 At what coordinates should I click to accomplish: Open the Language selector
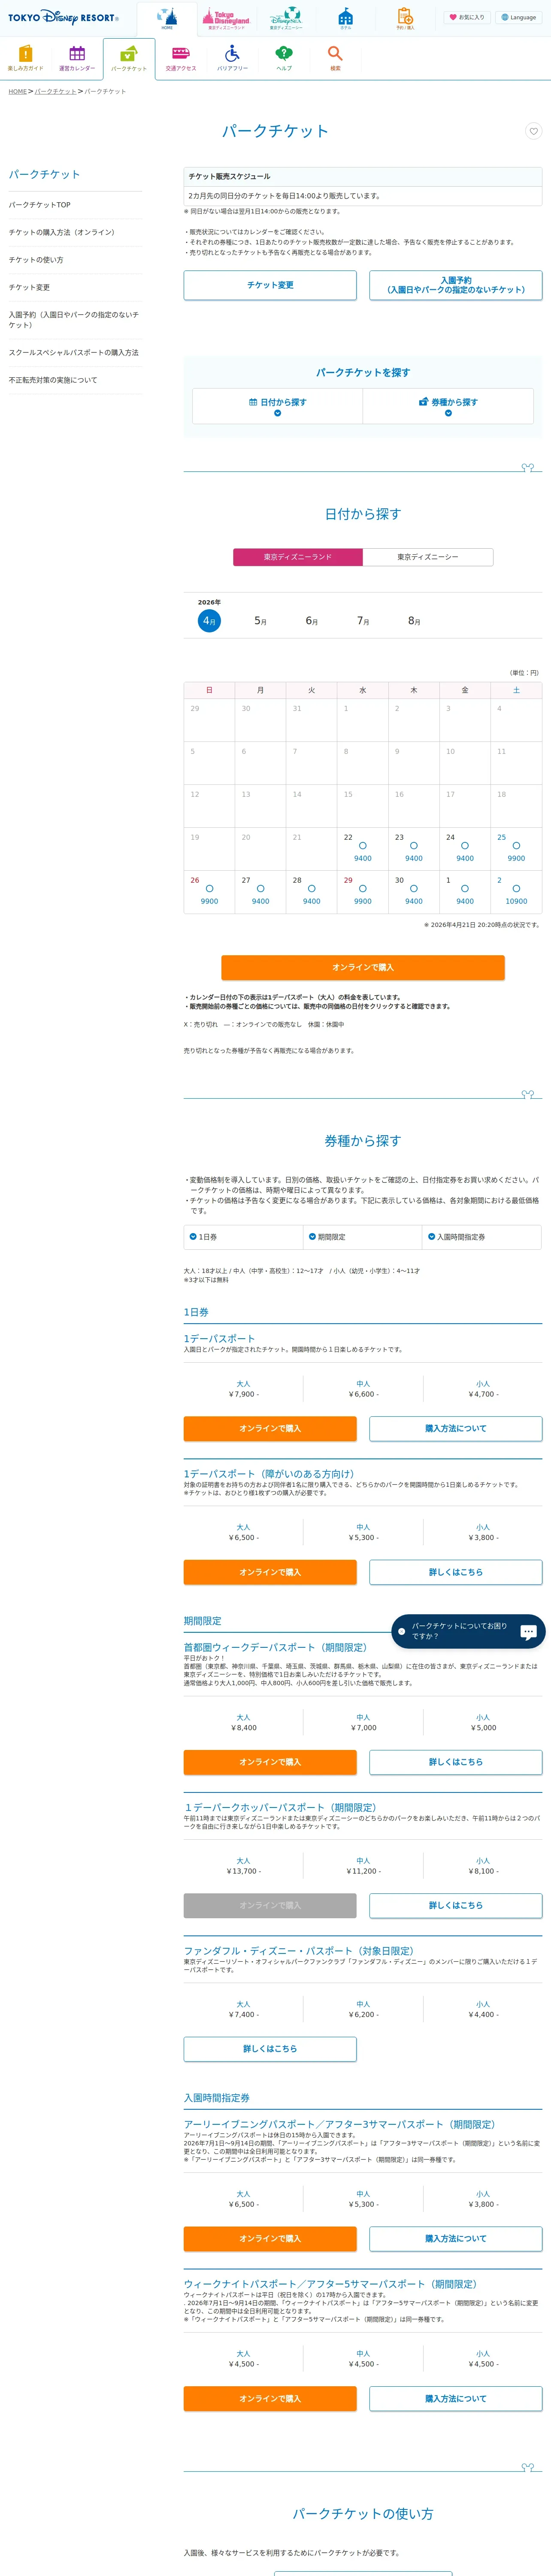[519, 17]
